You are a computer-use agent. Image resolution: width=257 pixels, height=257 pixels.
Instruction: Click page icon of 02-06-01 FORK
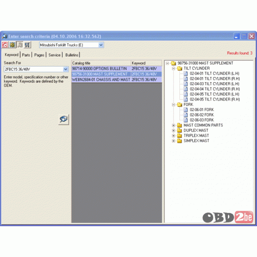click(x=185, y=110)
